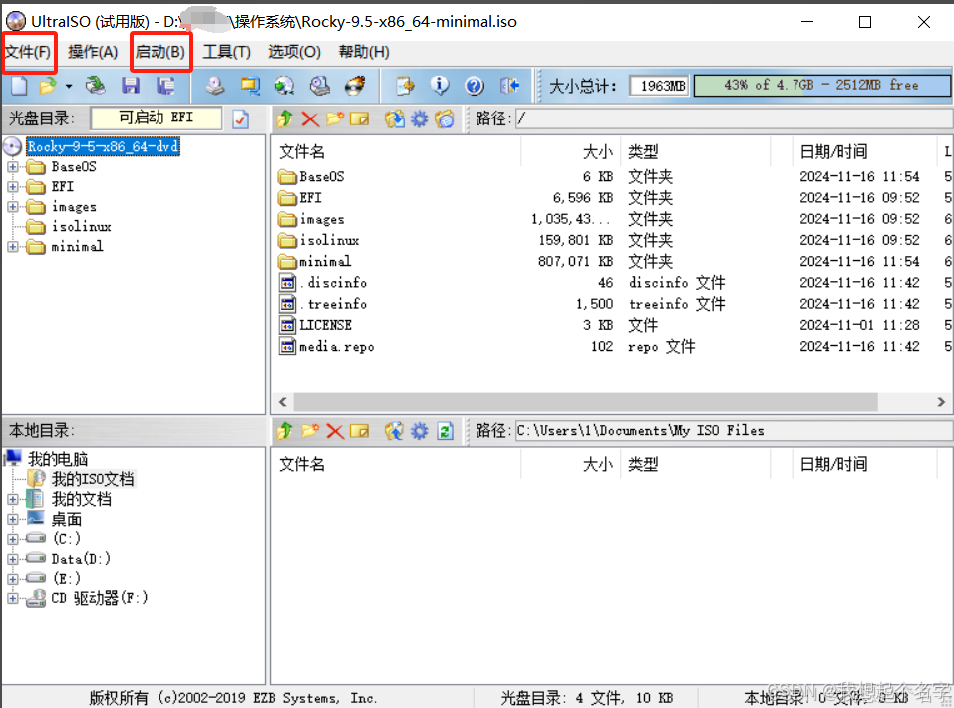
Task: Click the Save As double-floppy icon
Action: (x=165, y=86)
